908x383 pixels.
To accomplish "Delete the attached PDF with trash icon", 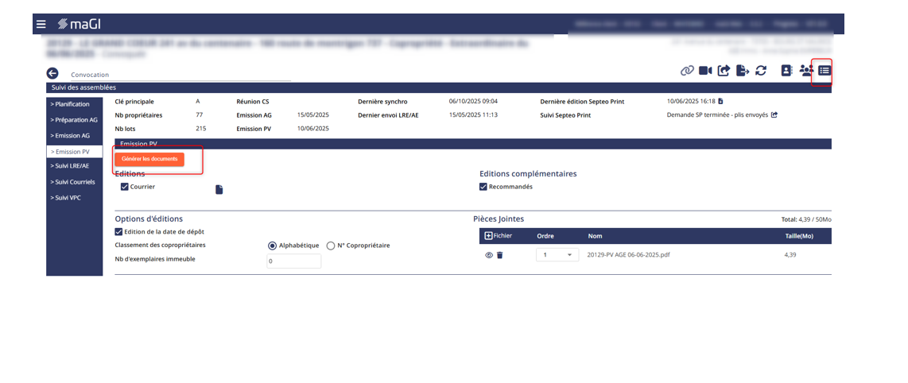I will coord(500,255).
